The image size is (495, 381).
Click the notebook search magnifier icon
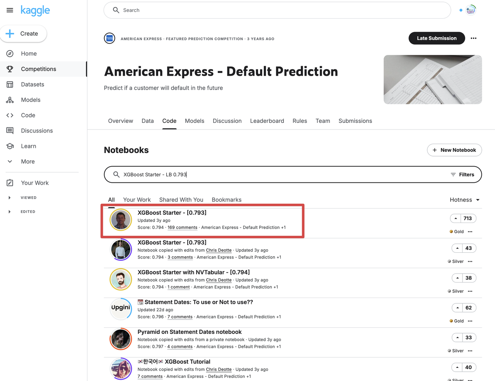coord(116,175)
